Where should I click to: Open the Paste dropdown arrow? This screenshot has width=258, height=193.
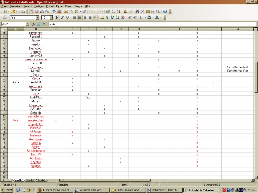coord(80,12)
